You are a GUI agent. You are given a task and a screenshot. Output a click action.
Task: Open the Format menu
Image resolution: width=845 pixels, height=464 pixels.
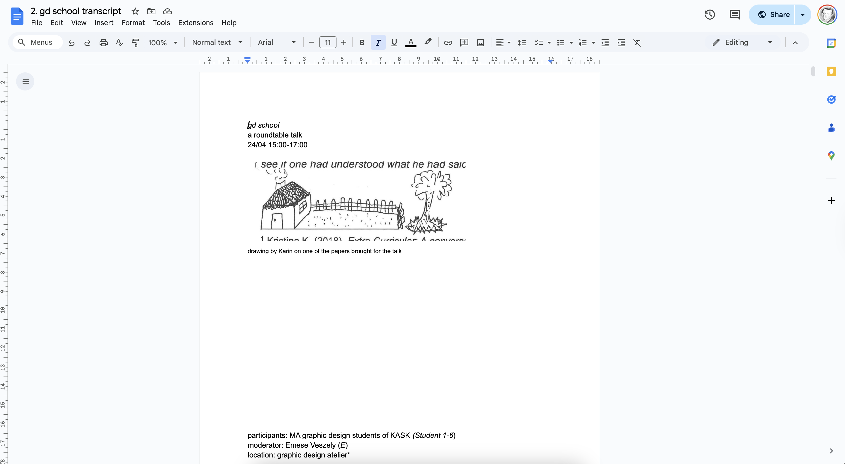tap(133, 23)
